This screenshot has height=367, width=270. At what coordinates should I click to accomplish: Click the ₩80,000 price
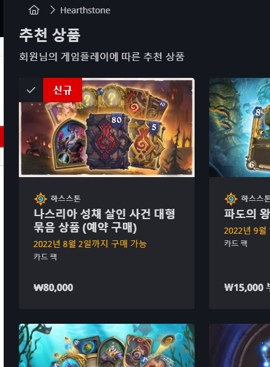54,288
